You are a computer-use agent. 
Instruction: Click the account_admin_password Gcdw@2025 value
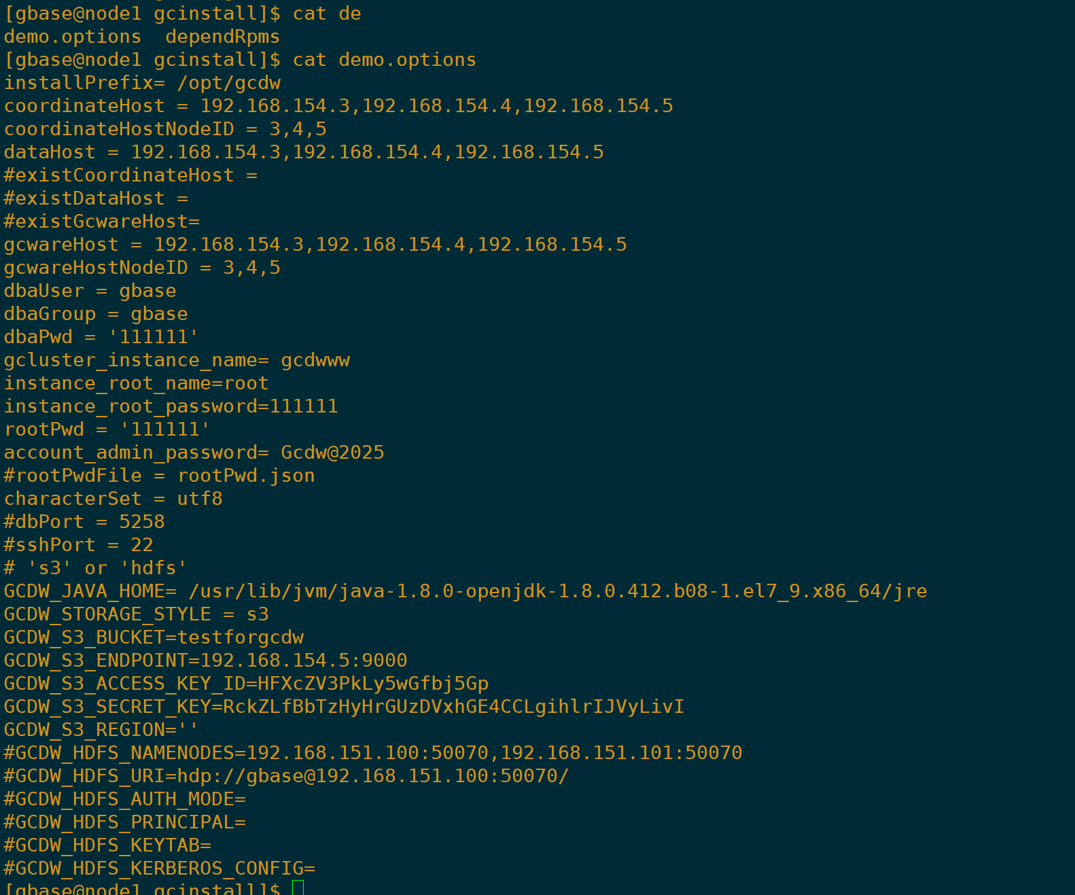332,453
